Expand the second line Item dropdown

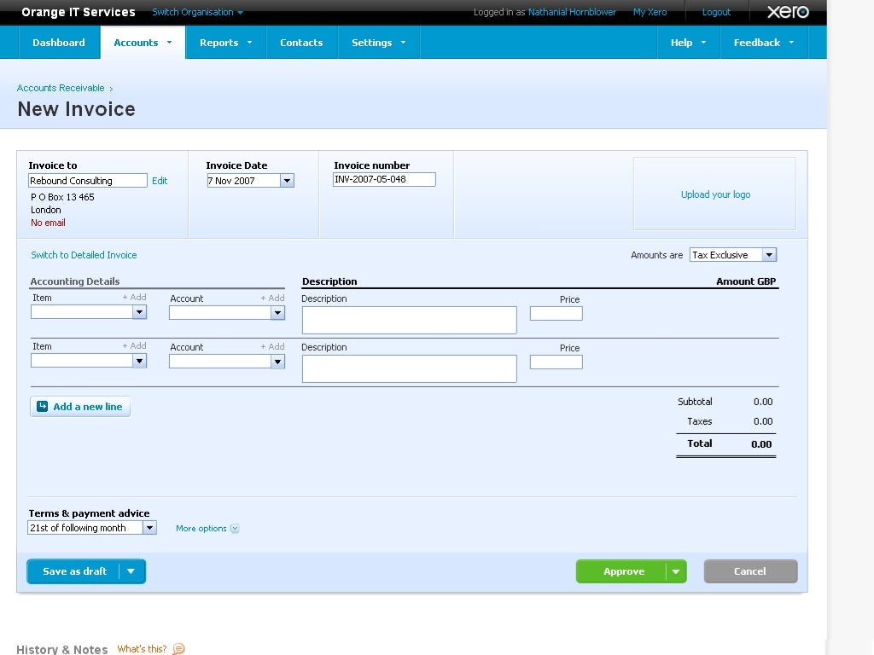click(x=140, y=361)
